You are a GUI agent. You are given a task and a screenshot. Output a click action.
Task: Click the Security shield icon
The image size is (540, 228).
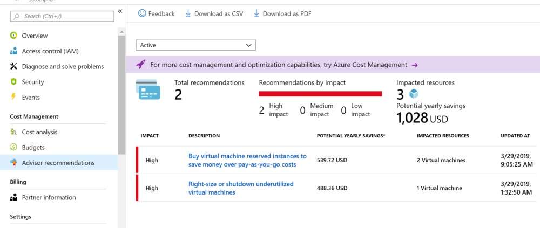click(x=13, y=82)
